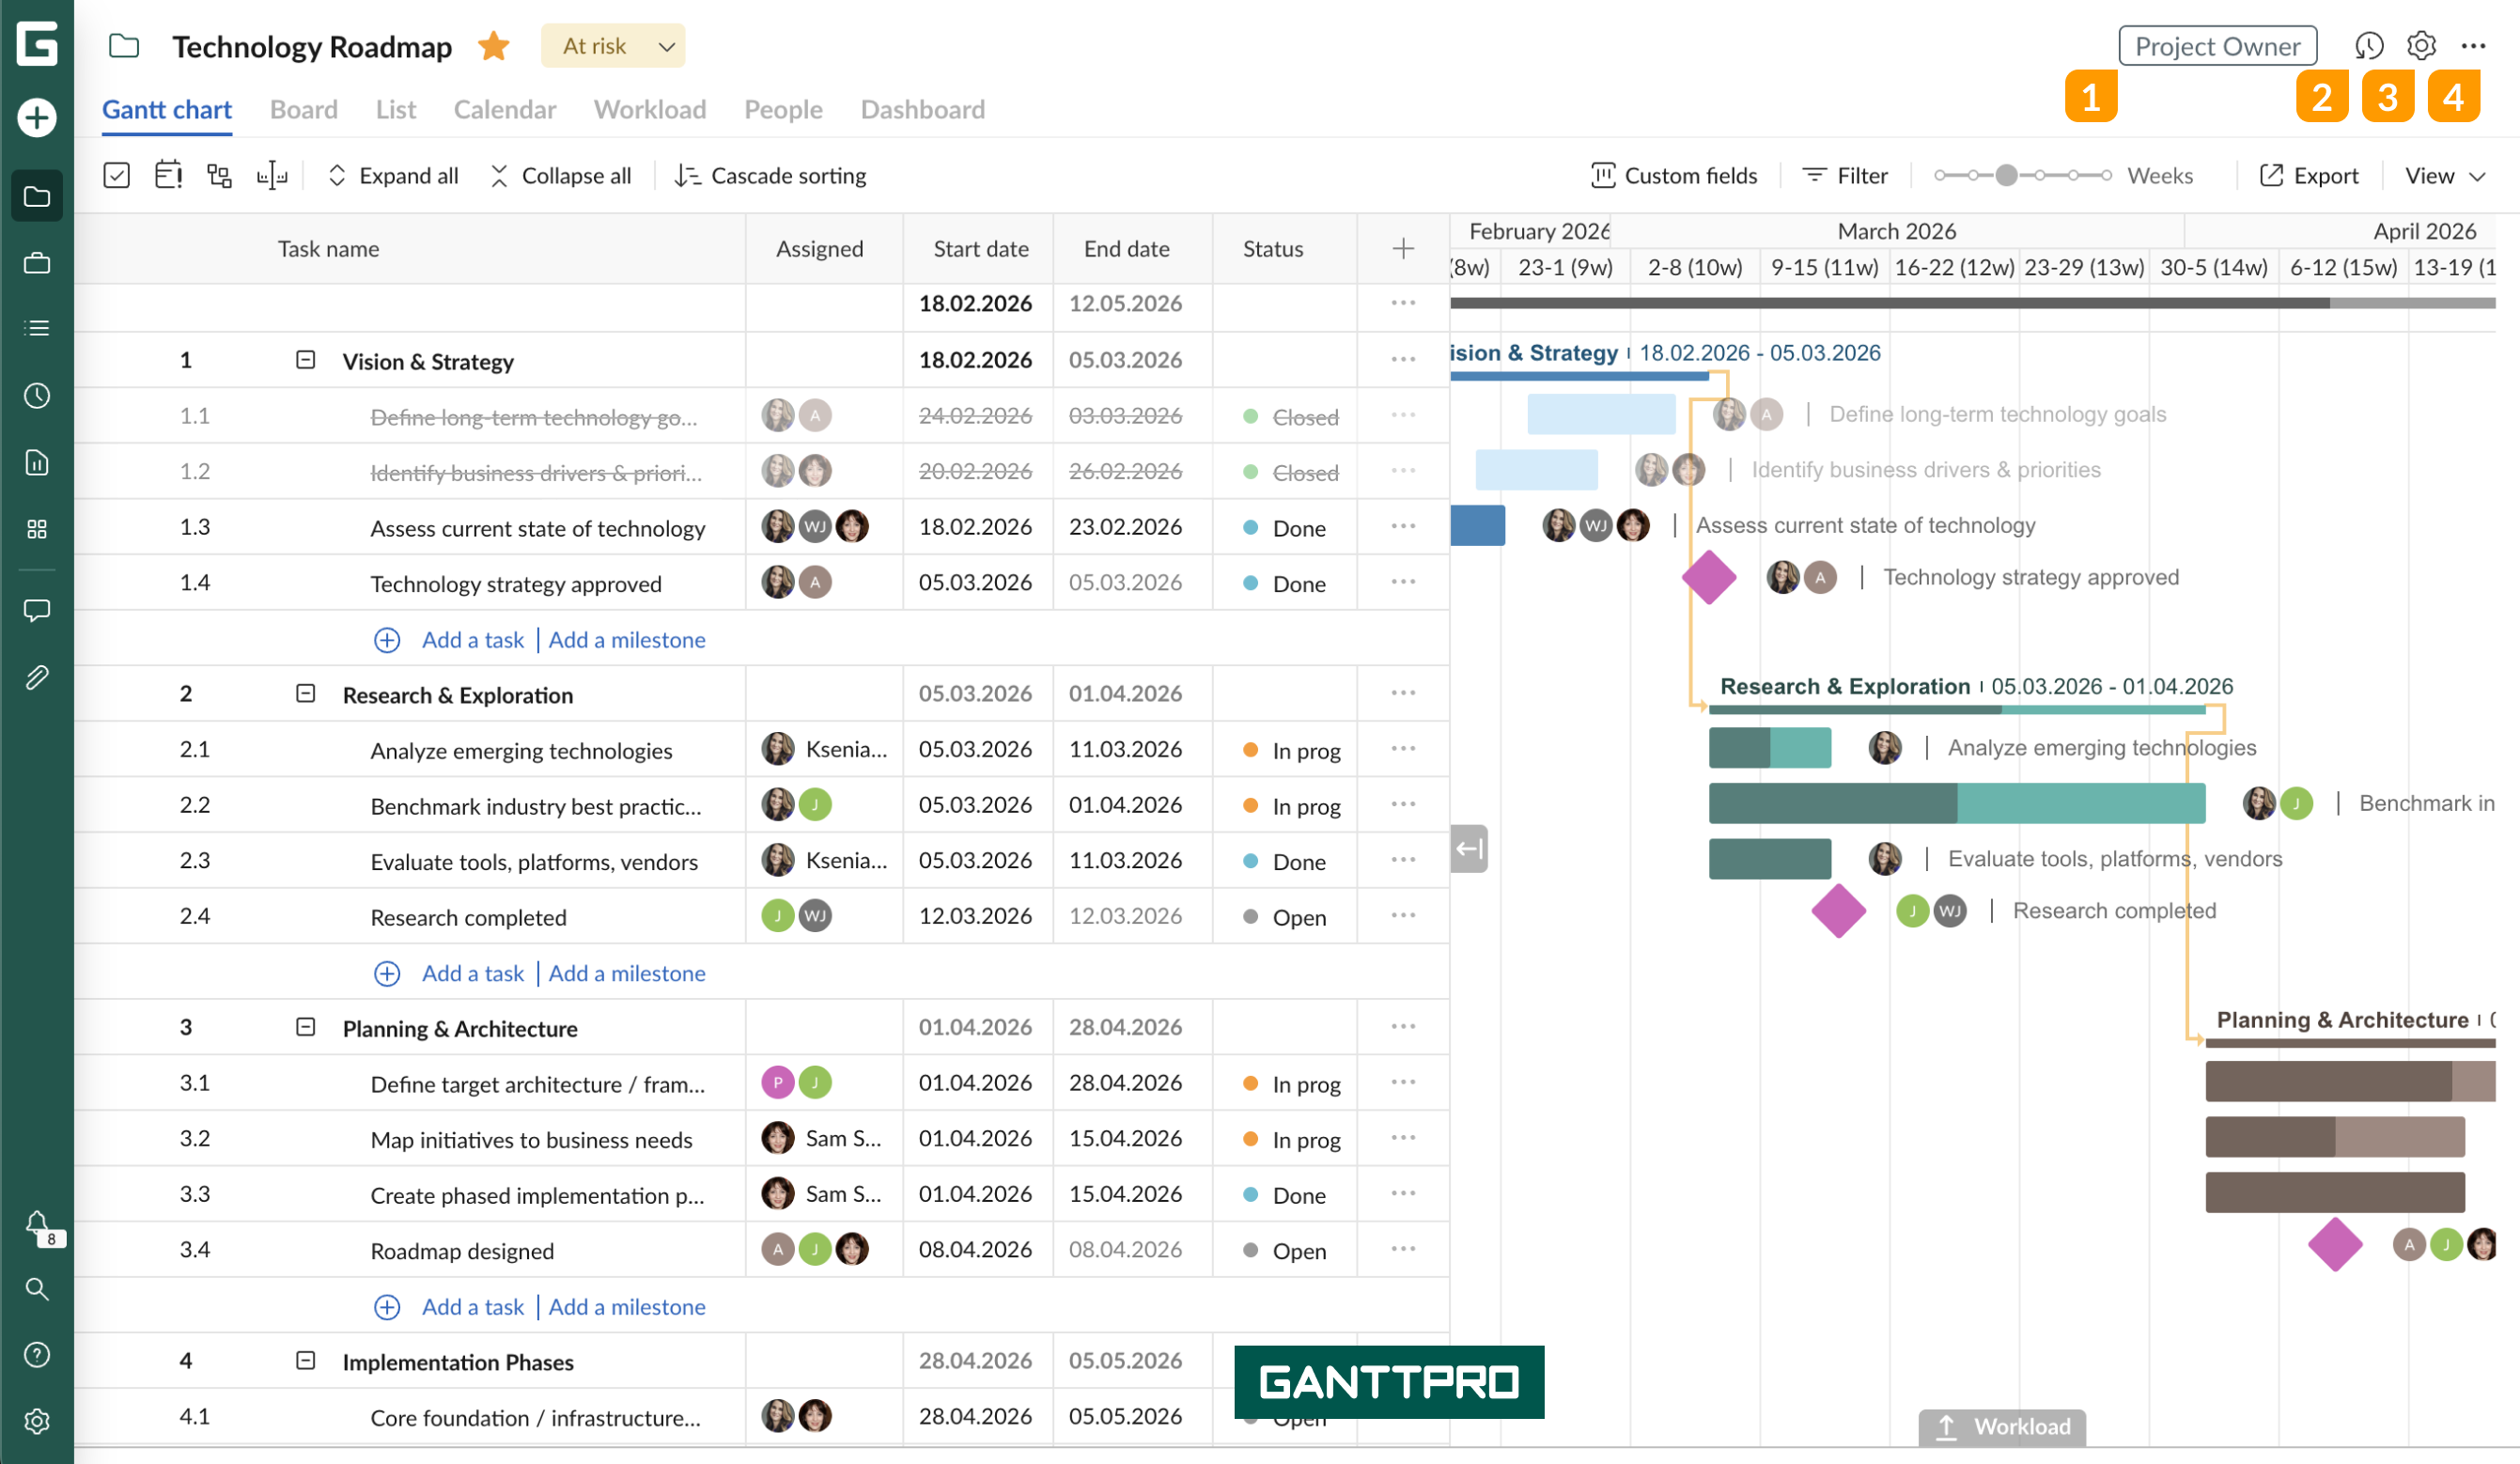Click the Export button
The height and width of the screenshot is (1464, 2520).
point(2309,176)
